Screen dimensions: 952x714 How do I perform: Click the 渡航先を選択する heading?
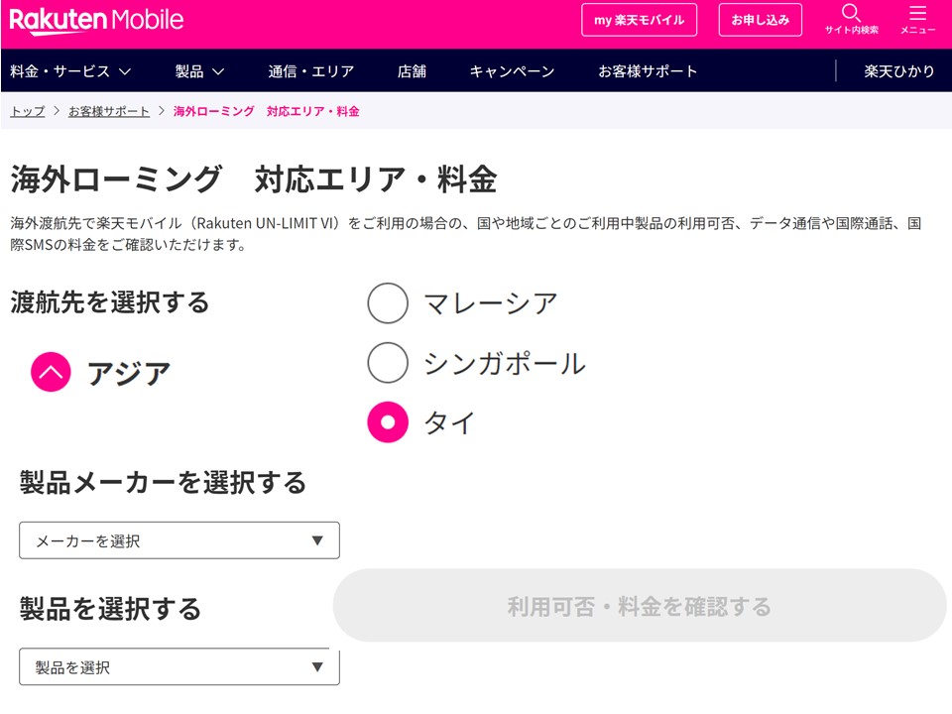(x=110, y=301)
